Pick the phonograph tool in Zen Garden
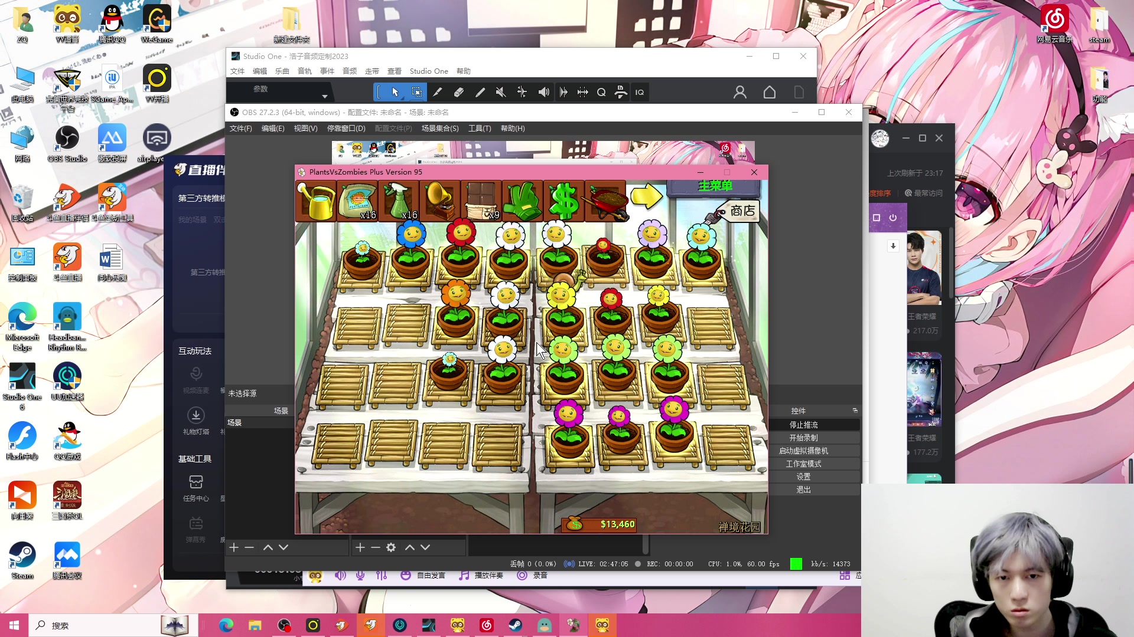Viewport: 1134px width, 637px height. pyautogui.click(x=440, y=201)
